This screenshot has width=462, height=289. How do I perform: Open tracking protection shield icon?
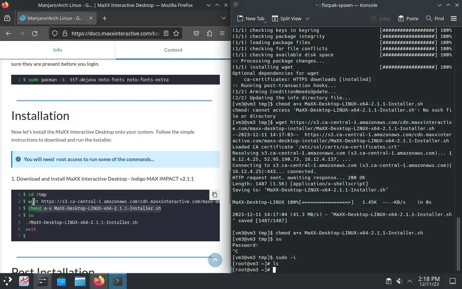coord(55,33)
